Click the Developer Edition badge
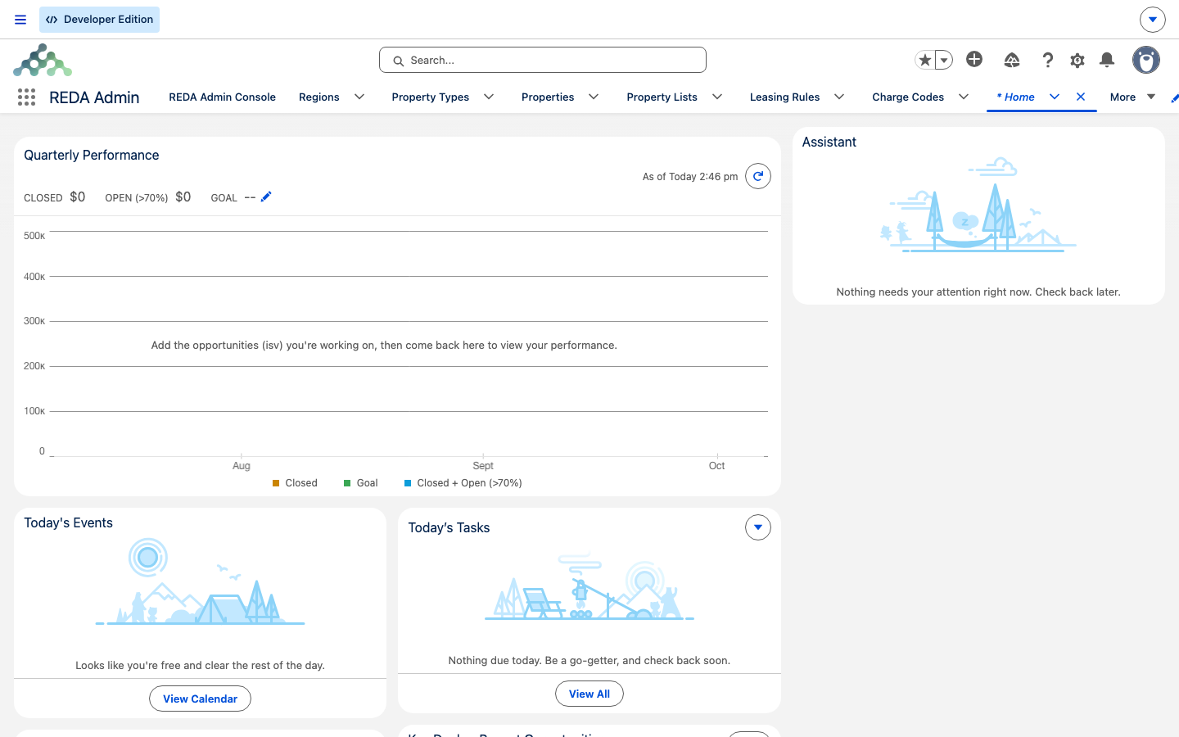 pos(99,20)
